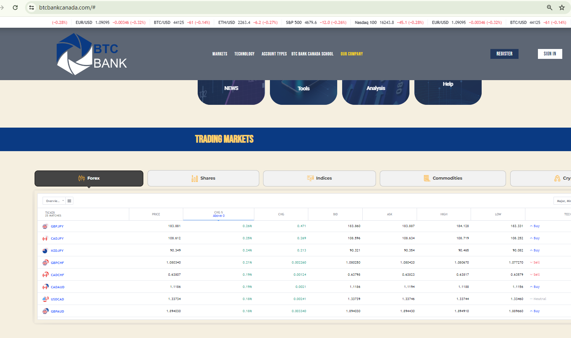Open the Major, Minor filter dropdown
This screenshot has height=338, width=571.
coord(563,201)
